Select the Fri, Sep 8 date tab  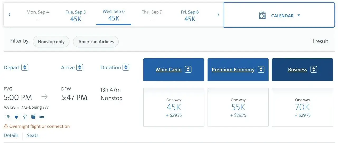click(190, 15)
